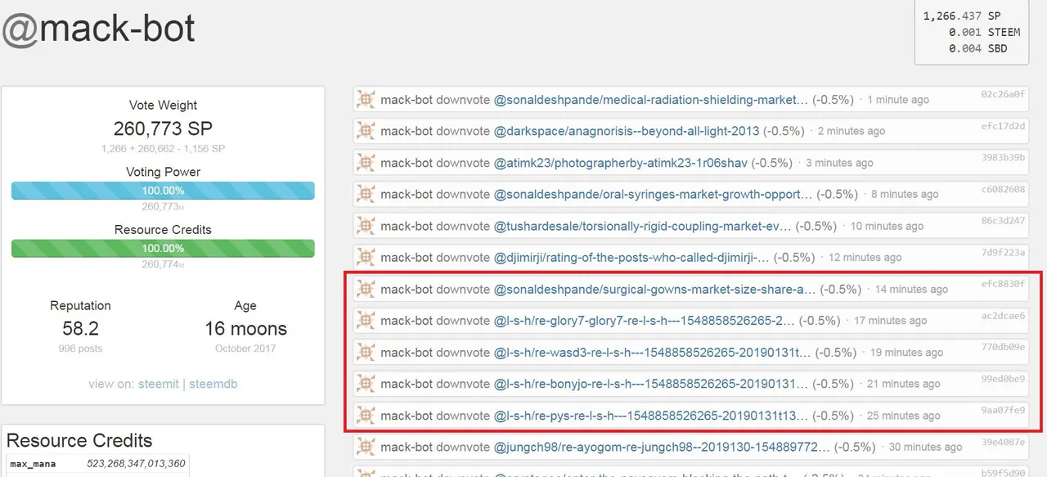The height and width of the screenshot is (477, 1047).
Task: Open the @jungch98/re-ayogom-re-jungch98 link
Action: [x=663, y=447]
